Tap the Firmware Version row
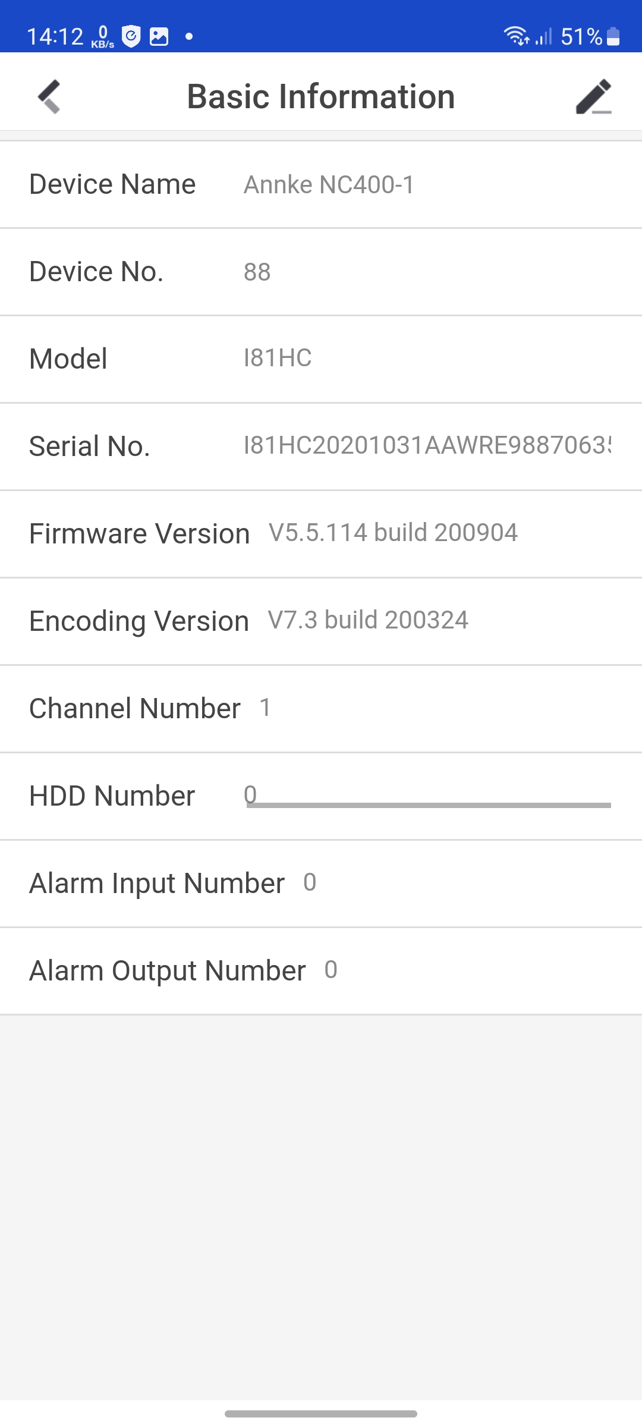 click(x=321, y=533)
